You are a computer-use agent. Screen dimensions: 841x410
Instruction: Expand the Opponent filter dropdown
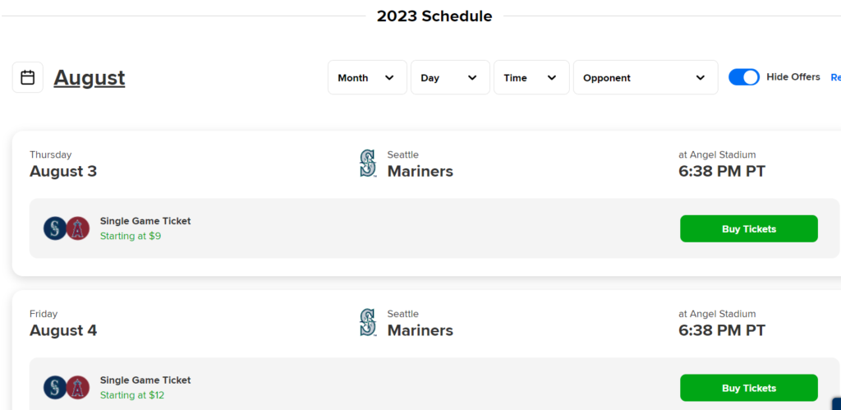tap(645, 78)
